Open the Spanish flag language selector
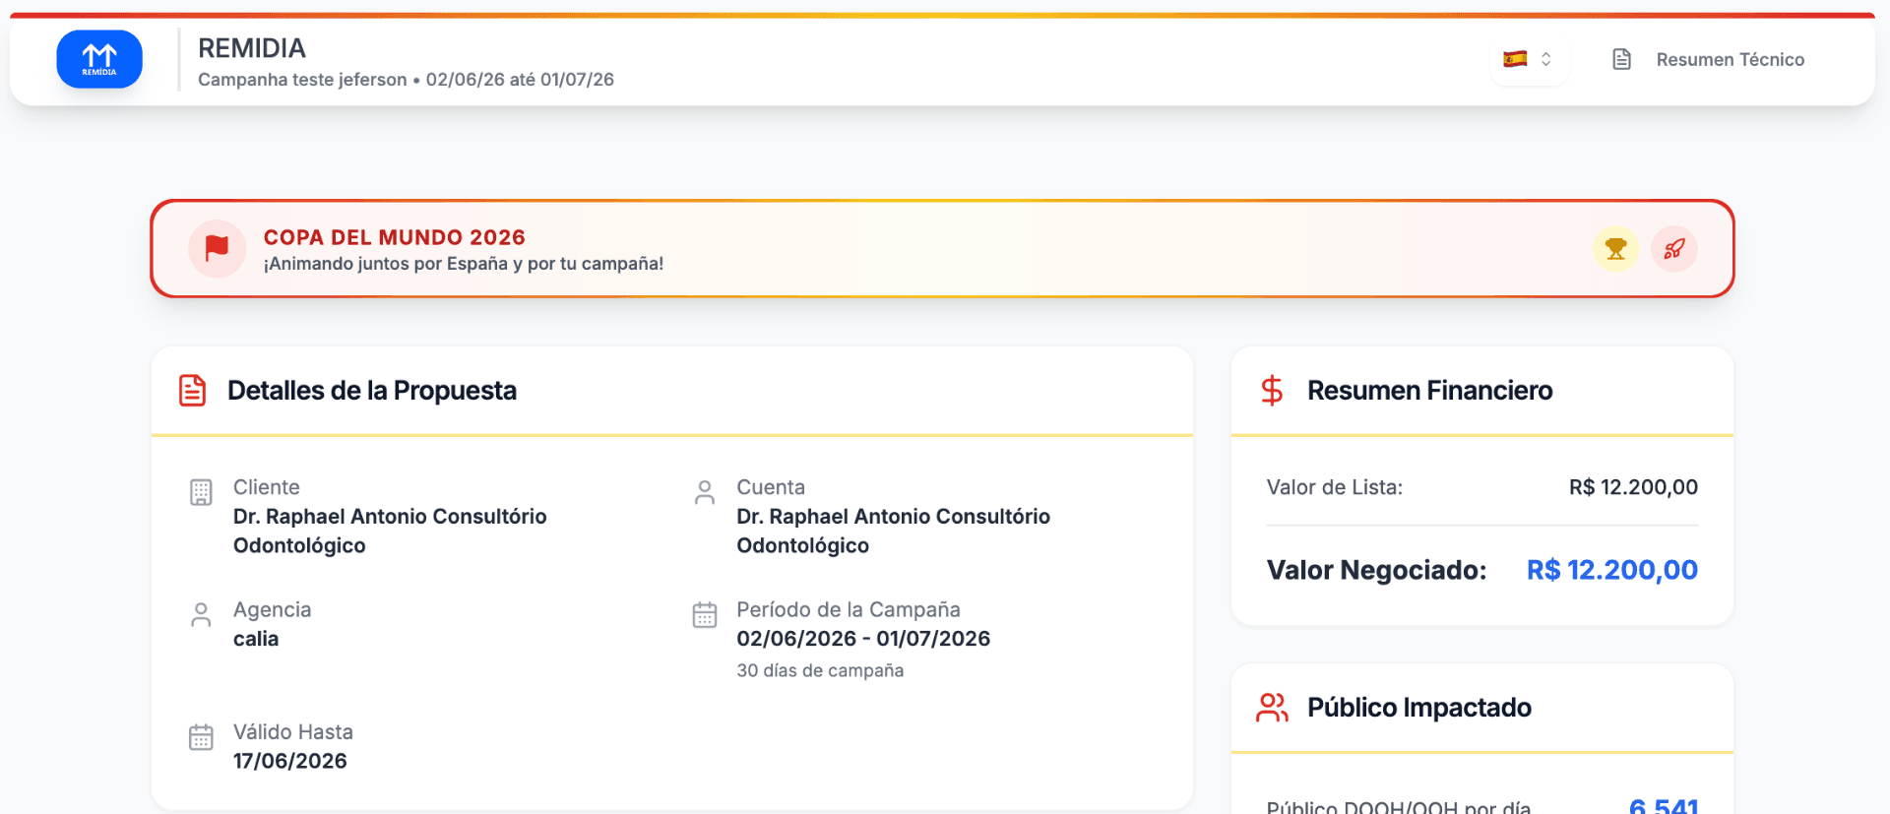 [1529, 59]
